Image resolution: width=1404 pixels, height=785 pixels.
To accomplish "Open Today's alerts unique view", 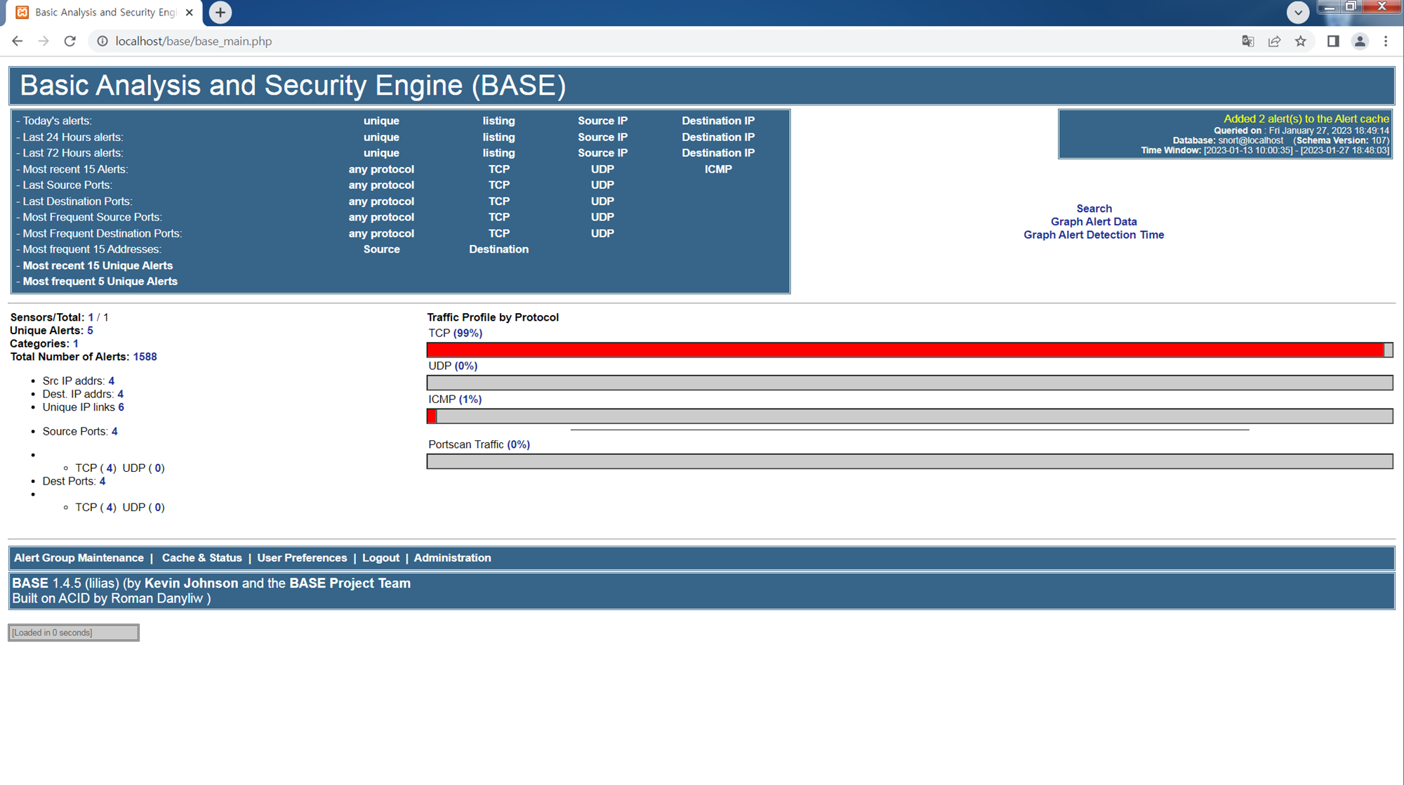I will click(381, 121).
